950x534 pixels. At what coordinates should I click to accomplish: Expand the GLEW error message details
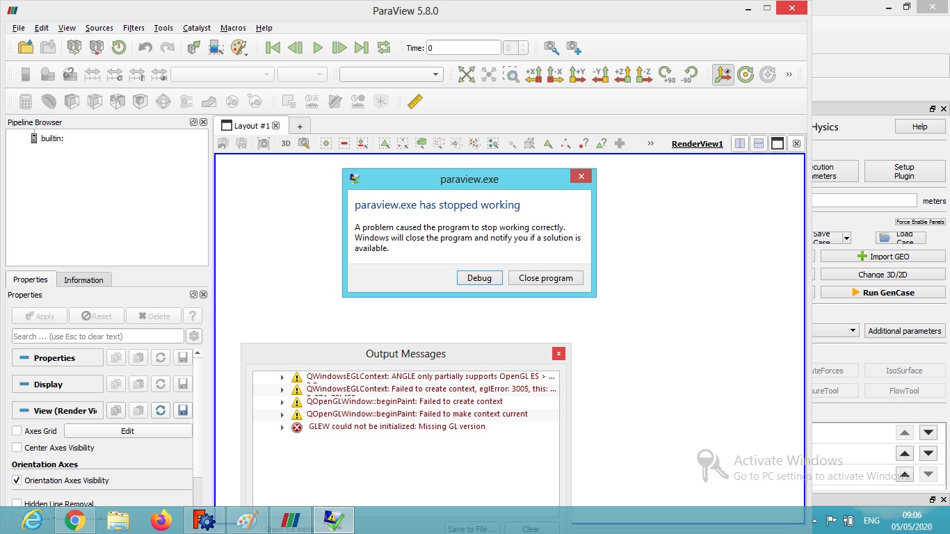[x=282, y=428]
